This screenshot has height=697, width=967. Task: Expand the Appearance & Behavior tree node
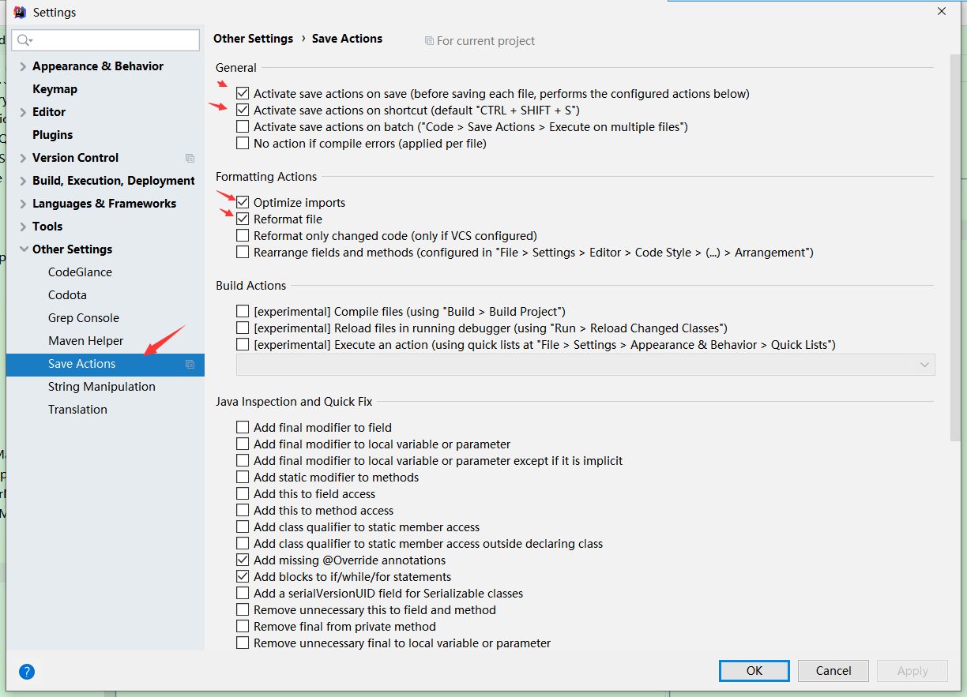[23, 66]
